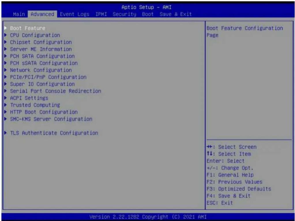Go to the Security tab
Screen dimensions: 295x221
coord(124,14)
